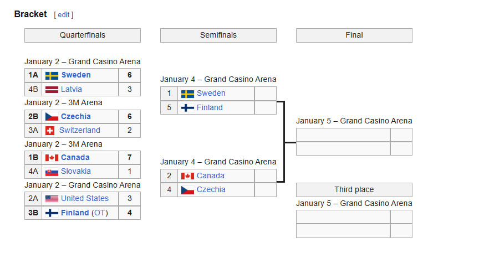
Task: Click the Switzerland flag icon
Action: [x=52, y=131]
